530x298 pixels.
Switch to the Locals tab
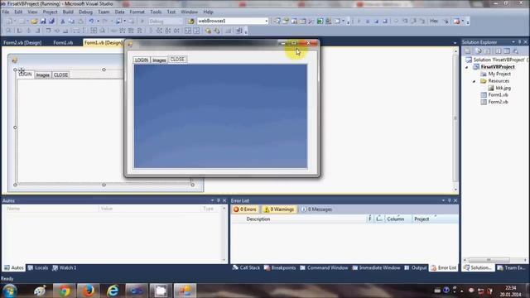(x=38, y=267)
